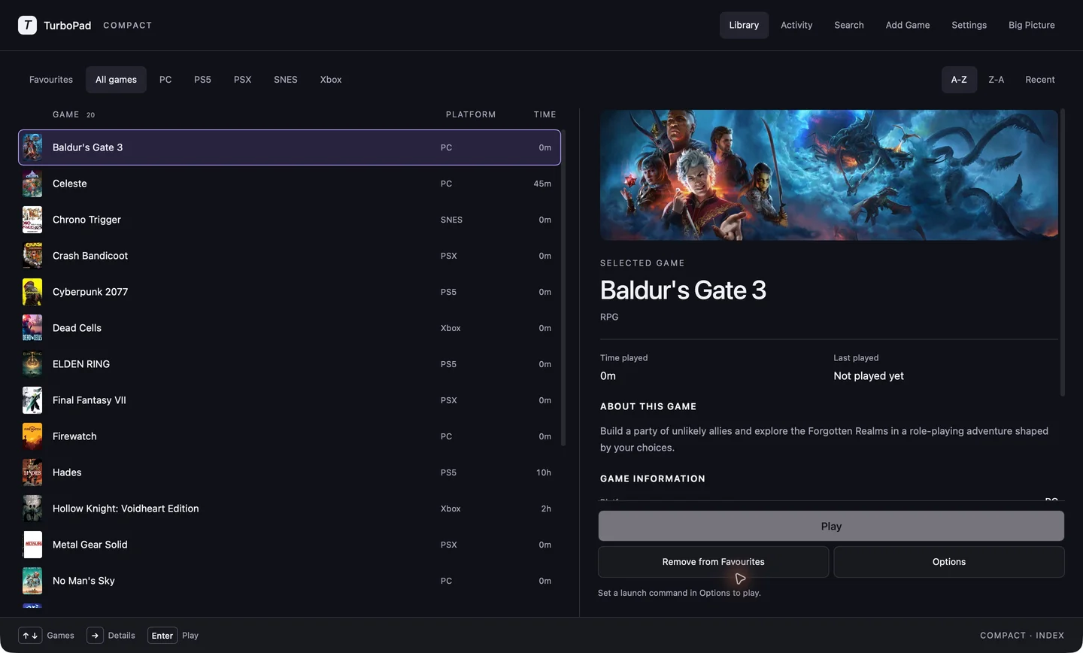Sort games Z-A
1083x653 pixels.
point(996,80)
